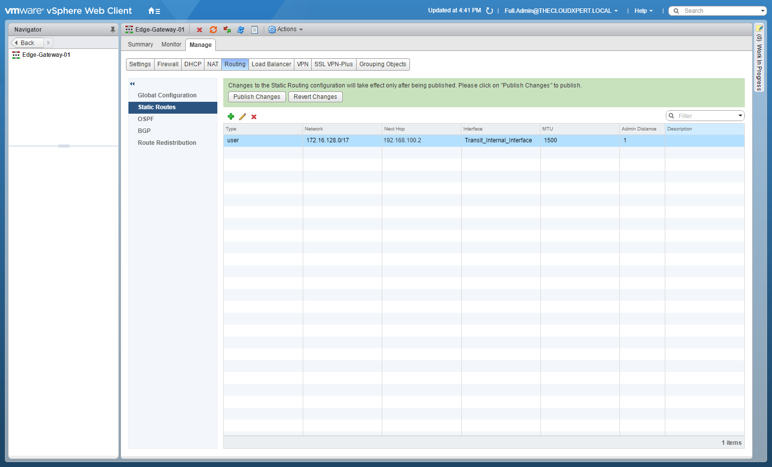Select the 172.16.128.0/17 route row

(327, 140)
